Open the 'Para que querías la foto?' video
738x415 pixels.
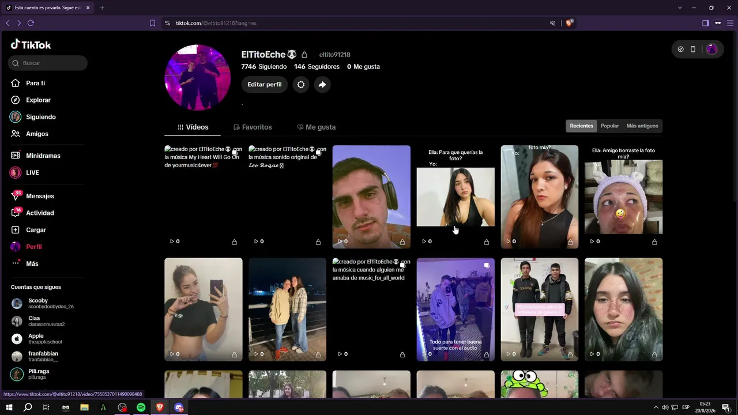pos(455,197)
